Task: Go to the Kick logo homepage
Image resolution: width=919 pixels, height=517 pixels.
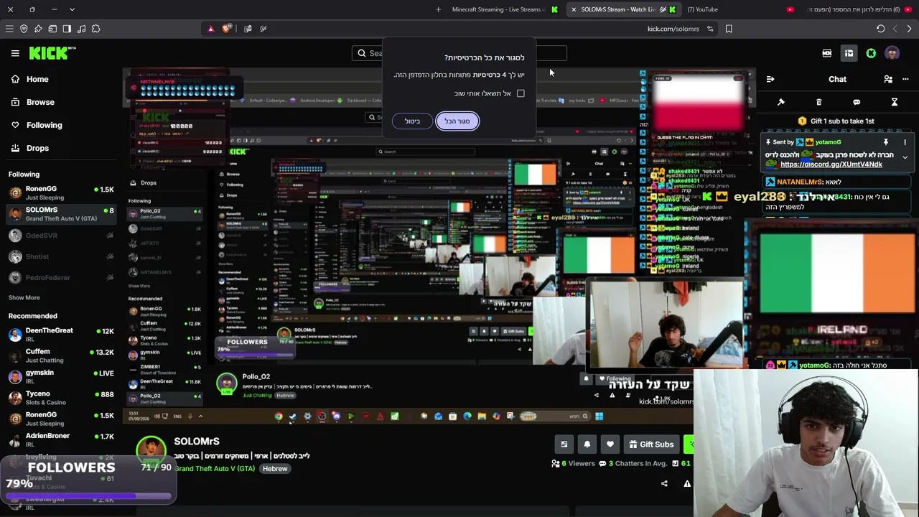Action: [52, 53]
